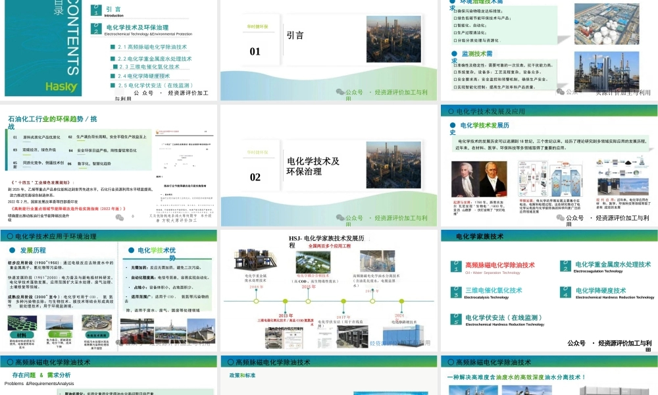Select contents entry '2.2 电化学重金属废水处理技术'
Image resolution: width=658 pixels, height=395 pixels.
155,59
